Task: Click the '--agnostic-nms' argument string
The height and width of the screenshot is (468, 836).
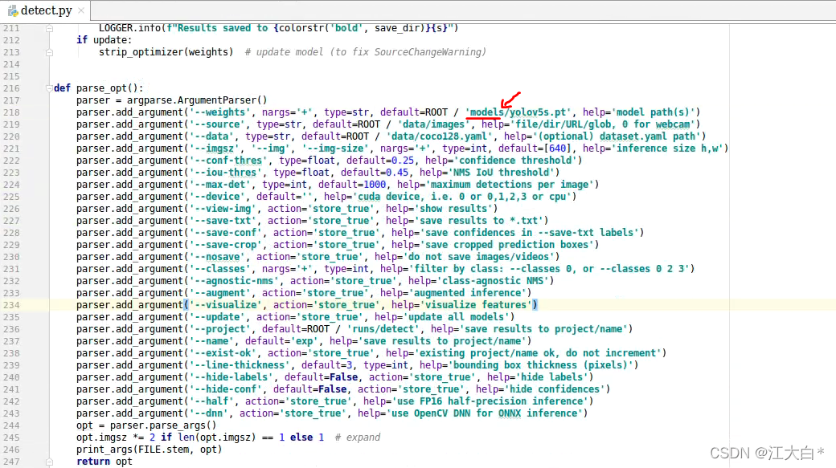Action: pyautogui.click(x=234, y=281)
